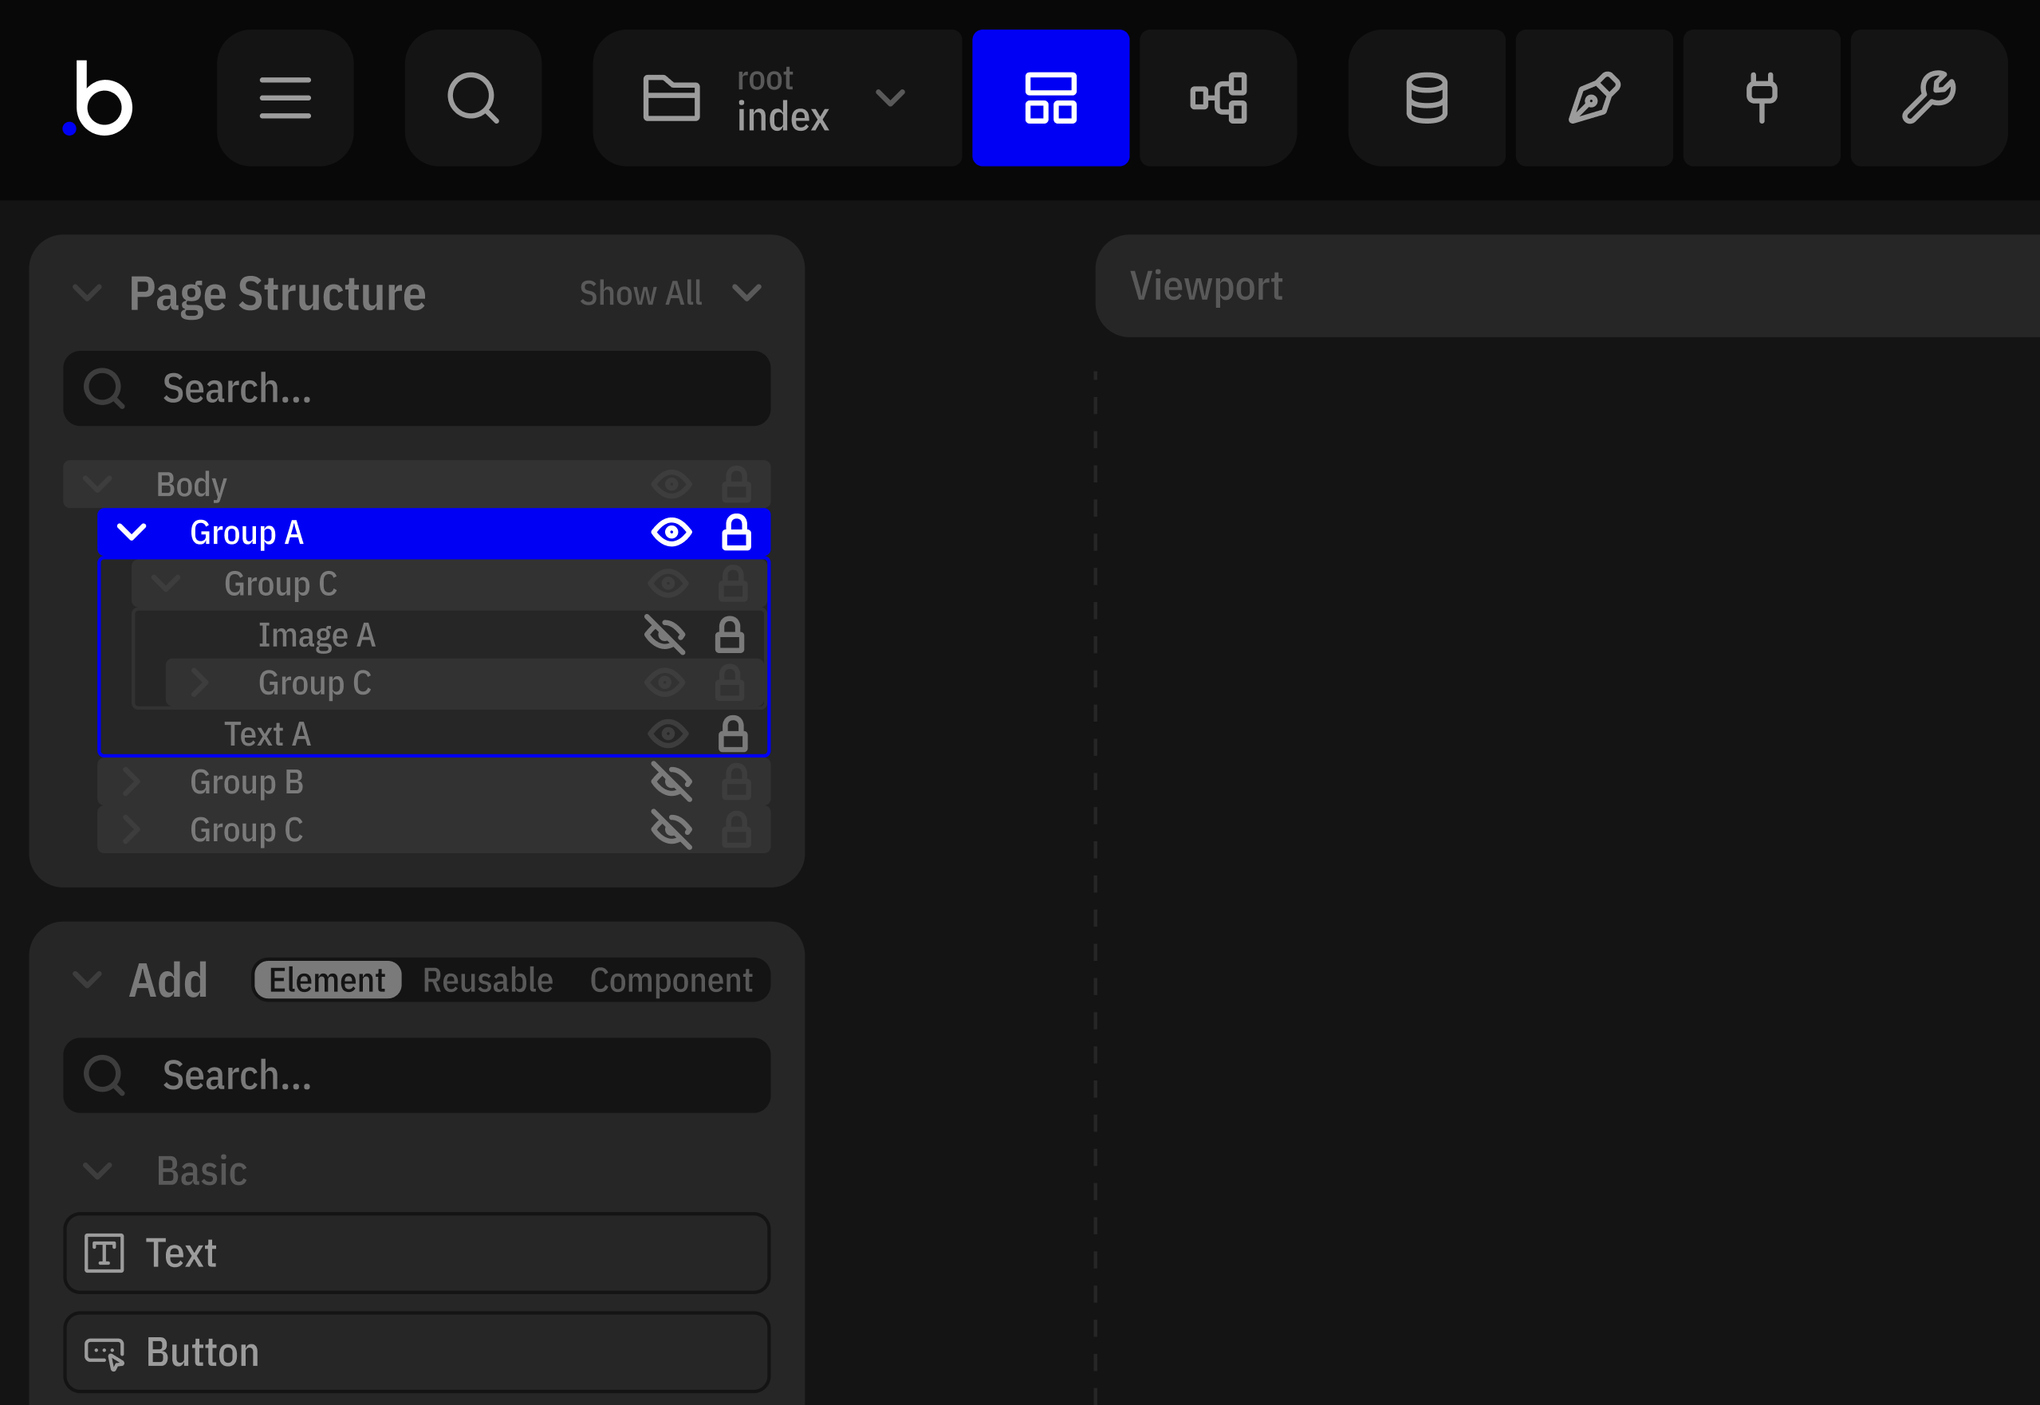
Task: Select the Text A row label
Action: pos(267,734)
